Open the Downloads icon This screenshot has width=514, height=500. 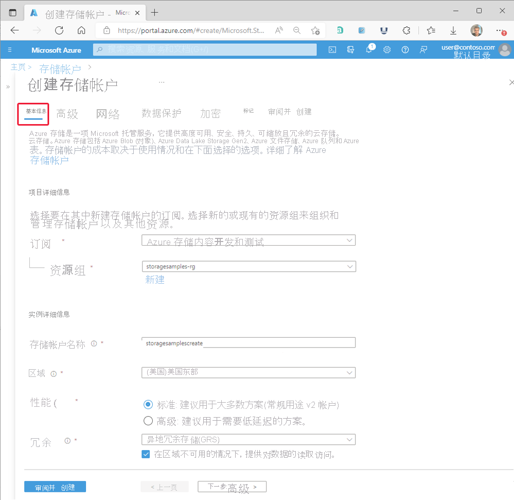[453, 30]
